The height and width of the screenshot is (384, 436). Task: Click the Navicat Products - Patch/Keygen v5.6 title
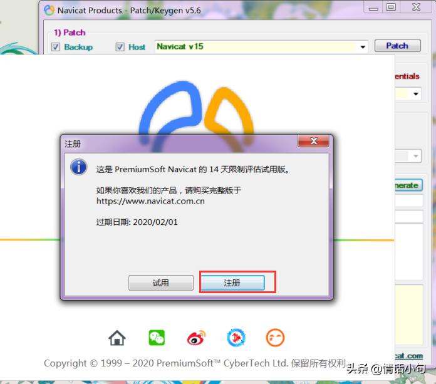[x=129, y=11]
